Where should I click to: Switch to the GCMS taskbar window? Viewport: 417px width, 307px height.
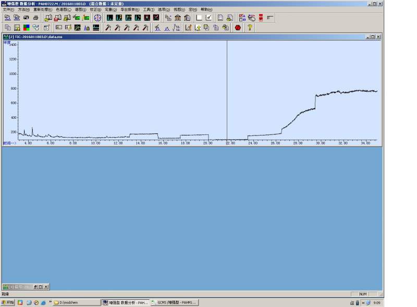[174, 302]
